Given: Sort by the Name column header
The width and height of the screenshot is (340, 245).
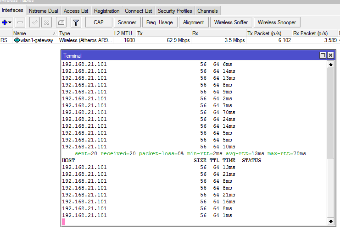Looking at the screenshot, I should point(35,33).
